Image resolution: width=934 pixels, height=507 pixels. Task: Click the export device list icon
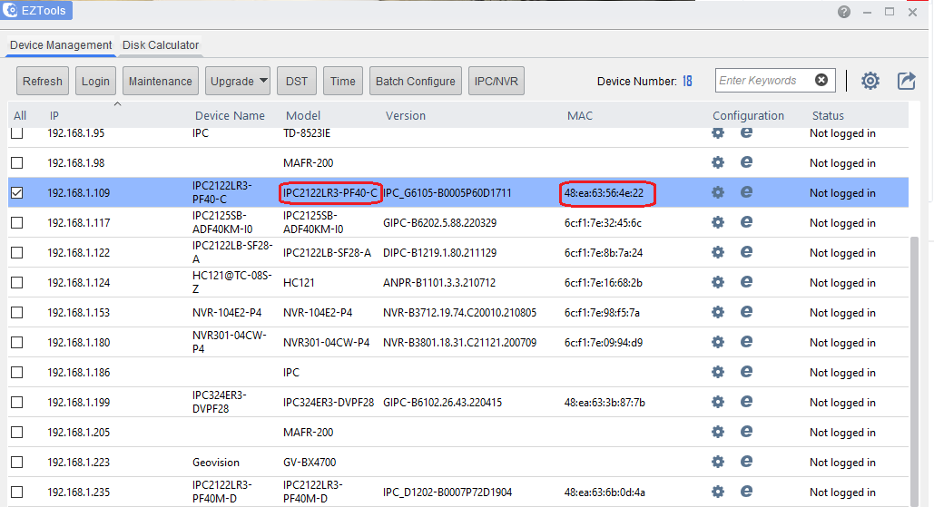[x=906, y=81]
